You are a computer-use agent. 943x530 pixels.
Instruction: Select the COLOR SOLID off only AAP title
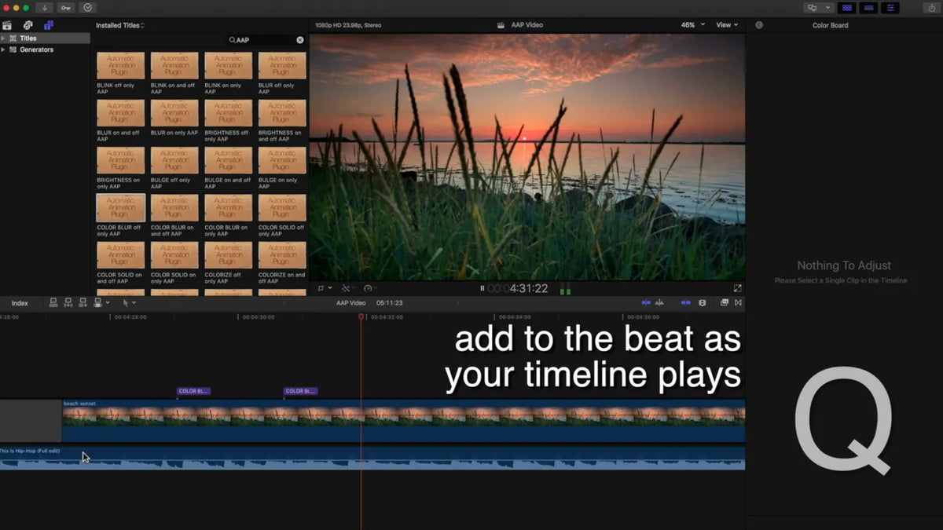[282, 208]
